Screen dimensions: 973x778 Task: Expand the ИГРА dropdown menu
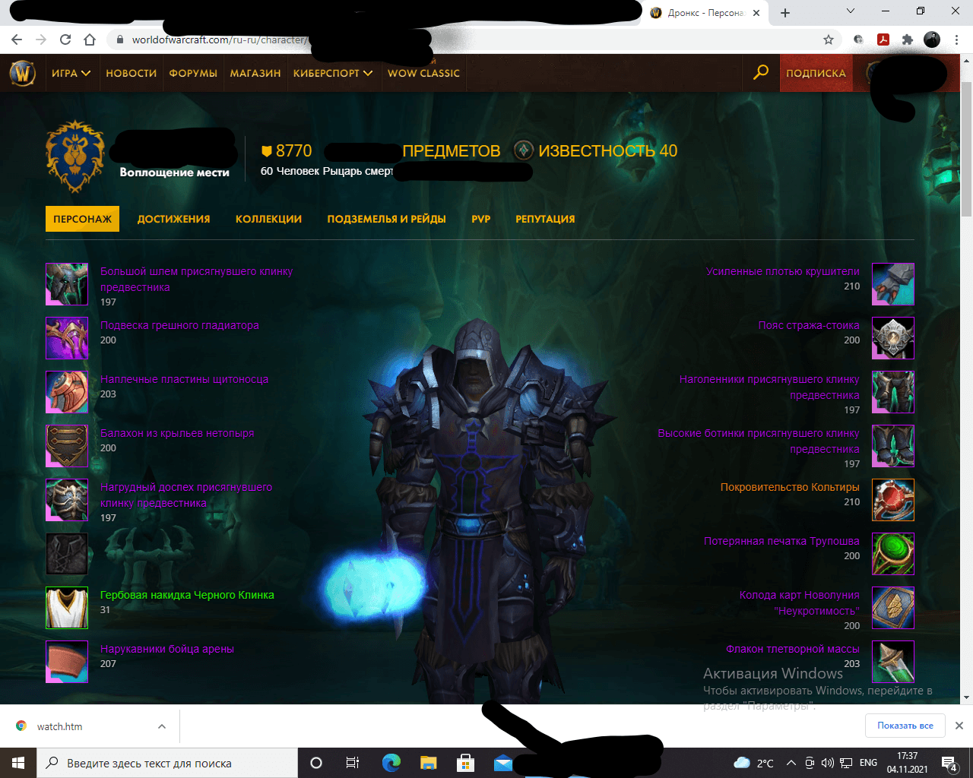click(x=71, y=73)
